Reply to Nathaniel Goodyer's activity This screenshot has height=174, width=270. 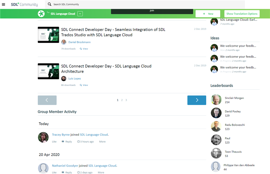click(67, 172)
